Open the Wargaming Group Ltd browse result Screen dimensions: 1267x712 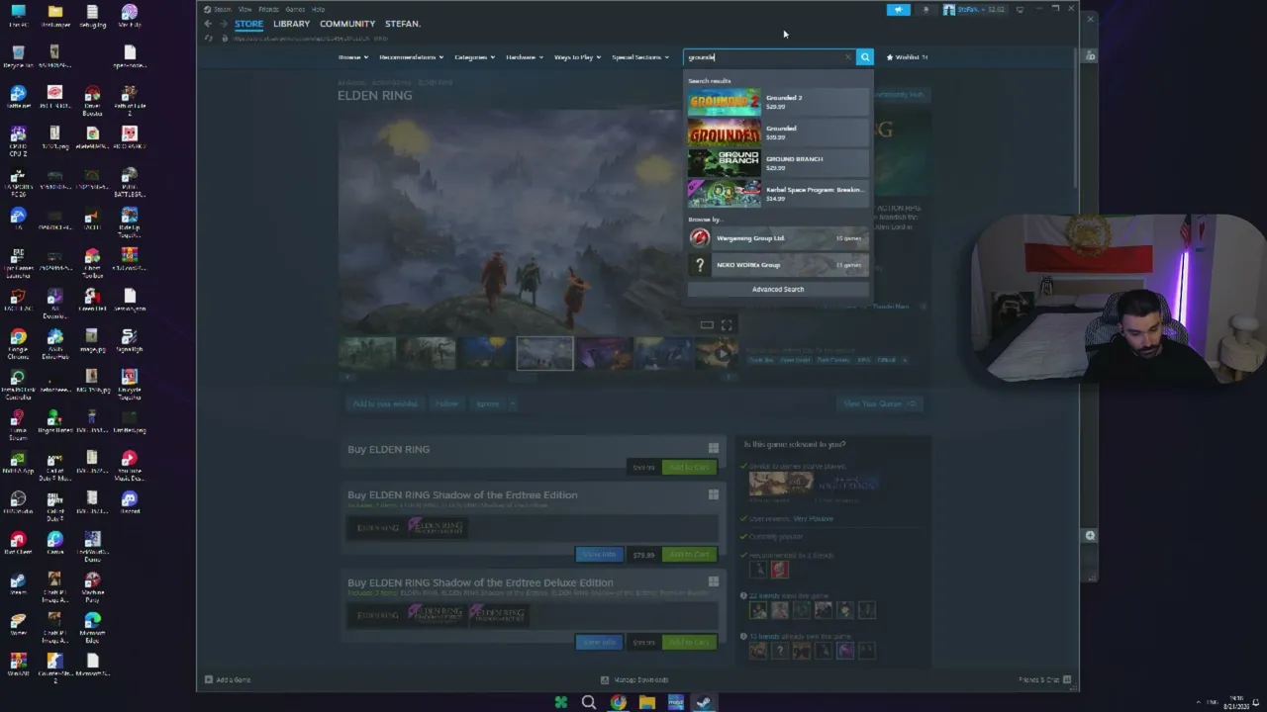(x=778, y=238)
